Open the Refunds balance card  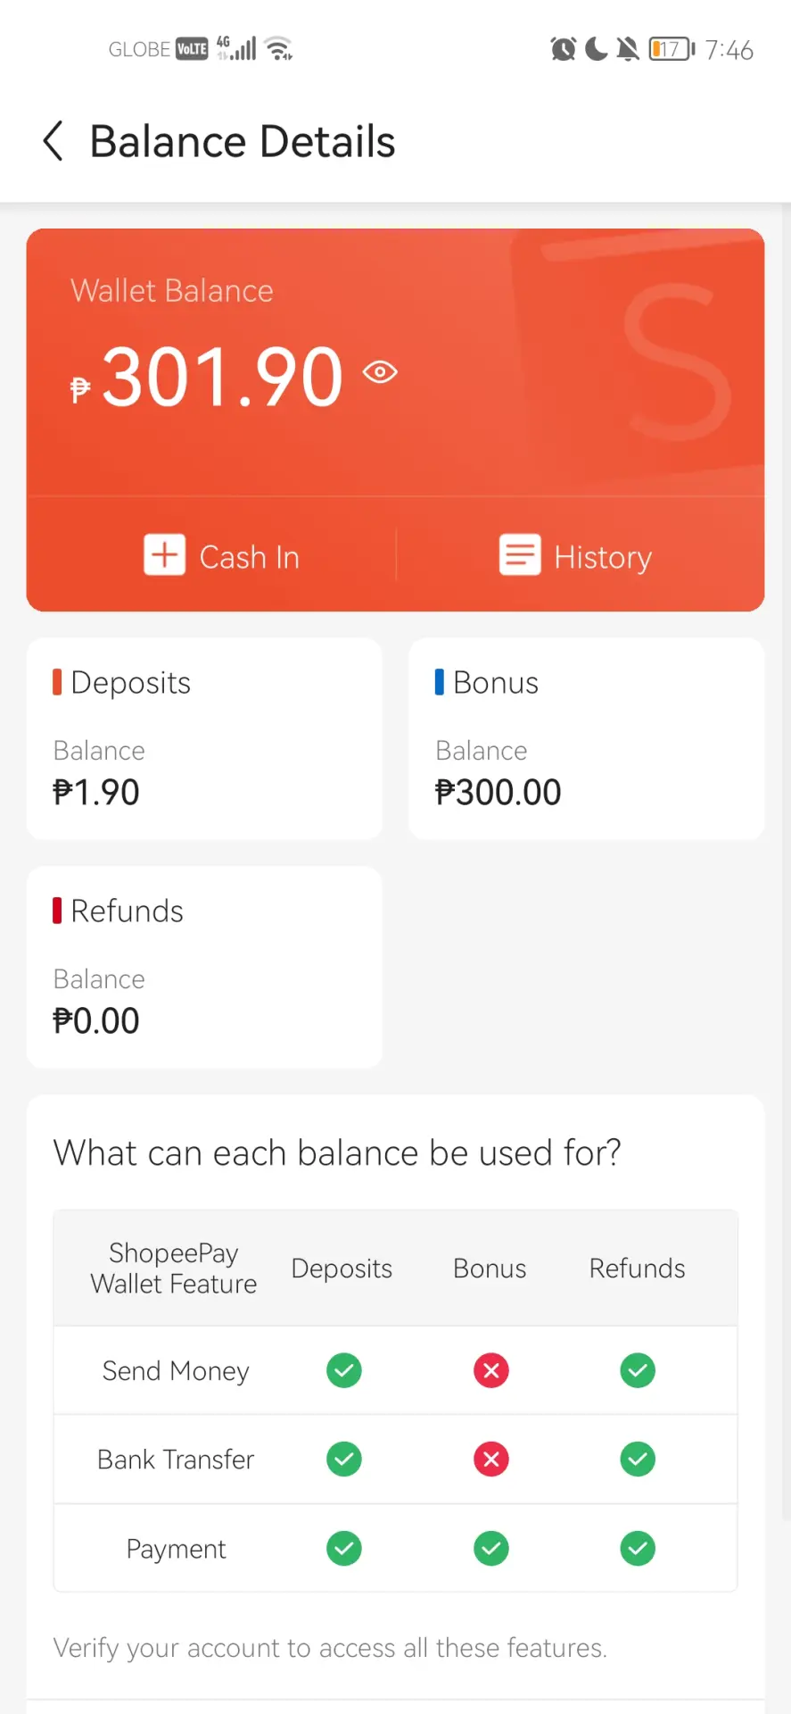point(204,967)
